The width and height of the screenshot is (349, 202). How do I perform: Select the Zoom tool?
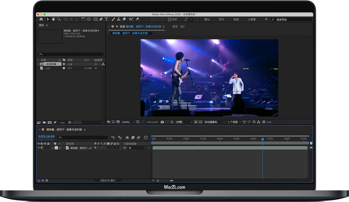pyautogui.click(x=59, y=19)
